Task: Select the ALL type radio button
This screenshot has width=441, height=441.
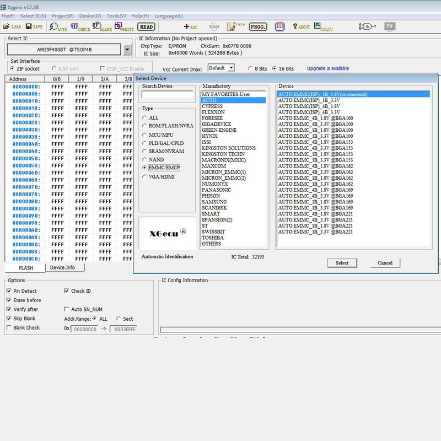Action: [144, 117]
